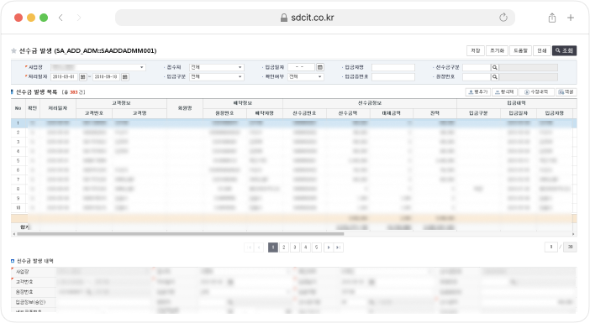Go to page 4
The image size is (590, 323).
pos(306,247)
